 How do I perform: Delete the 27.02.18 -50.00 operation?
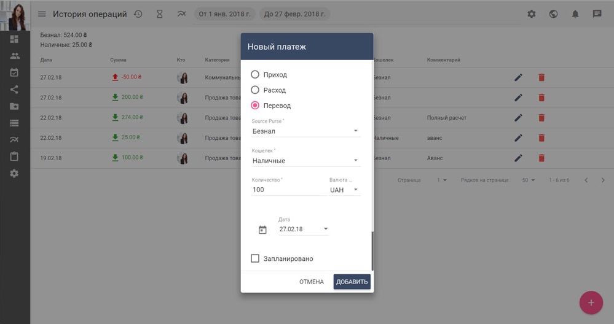541,77
